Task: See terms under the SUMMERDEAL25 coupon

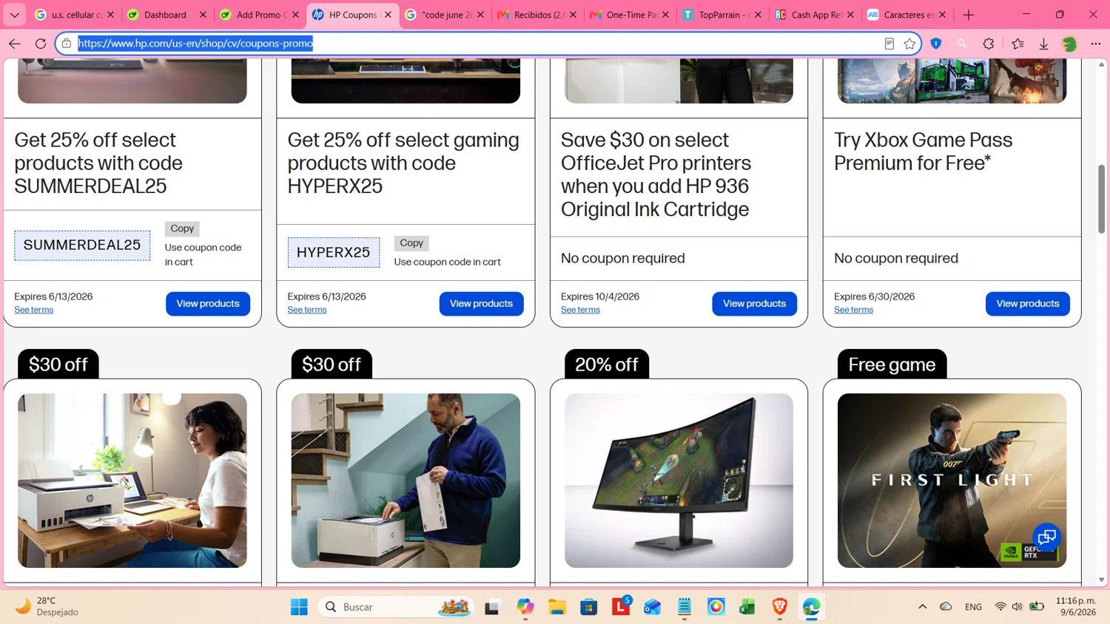Action: pyautogui.click(x=34, y=310)
